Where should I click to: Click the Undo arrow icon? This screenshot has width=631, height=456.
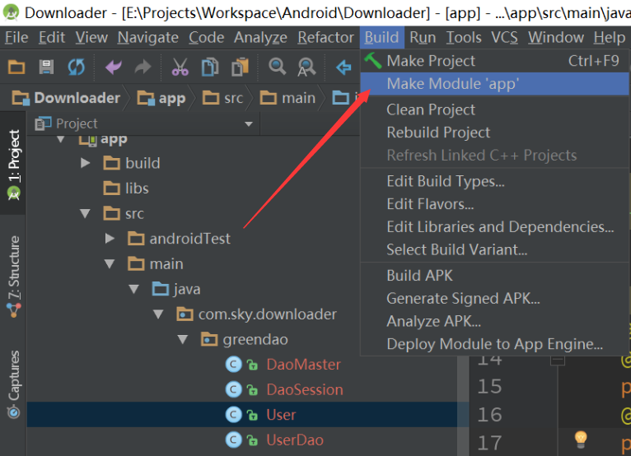pyautogui.click(x=113, y=67)
